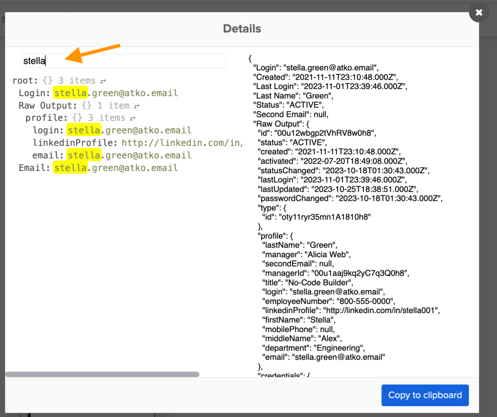Select highlighted stella in the Email line
The width and height of the screenshot is (497, 417).
70,167
